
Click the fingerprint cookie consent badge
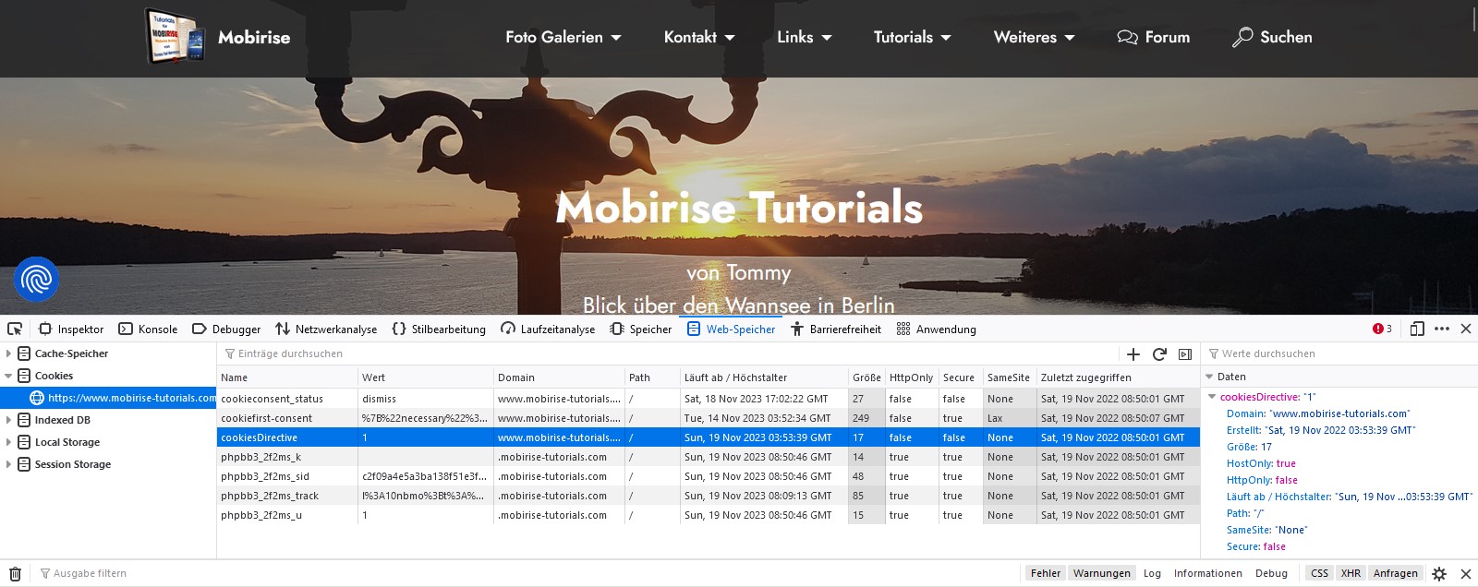(37, 279)
